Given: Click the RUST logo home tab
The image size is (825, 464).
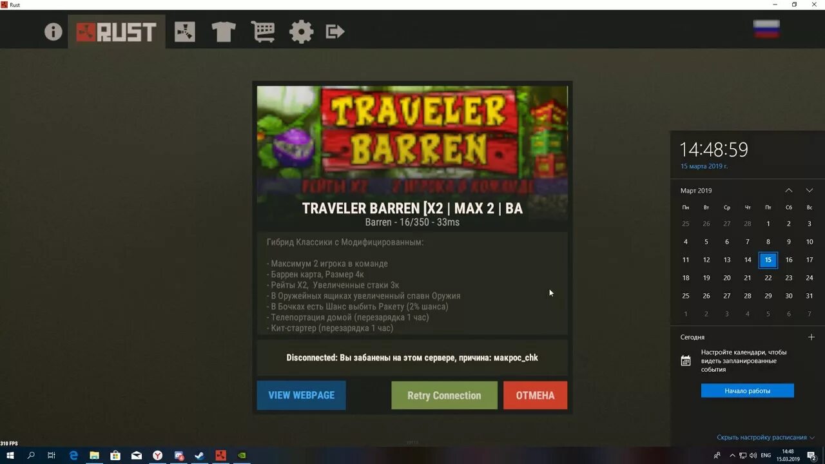Looking at the screenshot, I should [117, 32].
